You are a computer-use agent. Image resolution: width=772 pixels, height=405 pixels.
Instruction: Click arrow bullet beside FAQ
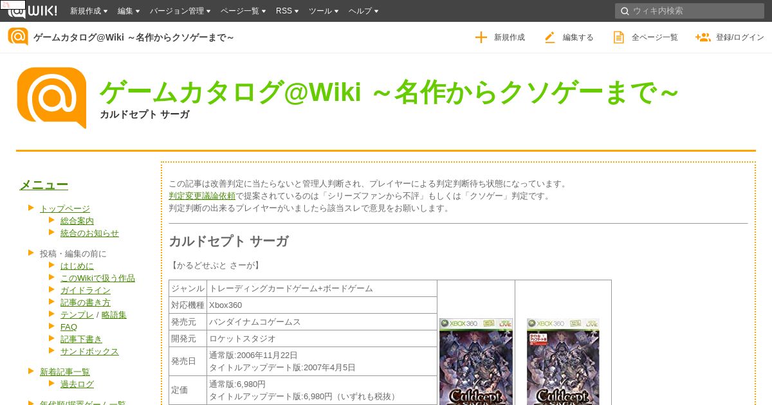point(53,325)
